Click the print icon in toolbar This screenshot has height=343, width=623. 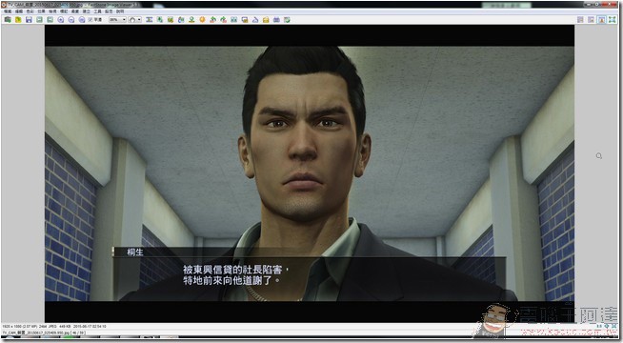click(276, 19)
